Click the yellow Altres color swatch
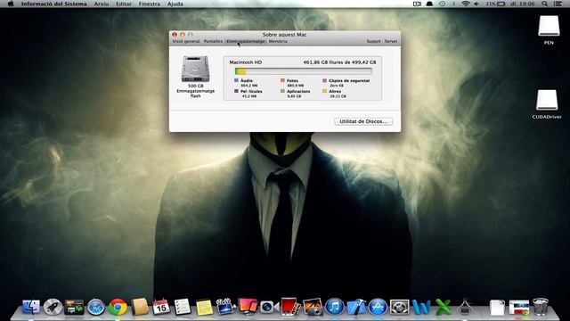 [324, 91]
